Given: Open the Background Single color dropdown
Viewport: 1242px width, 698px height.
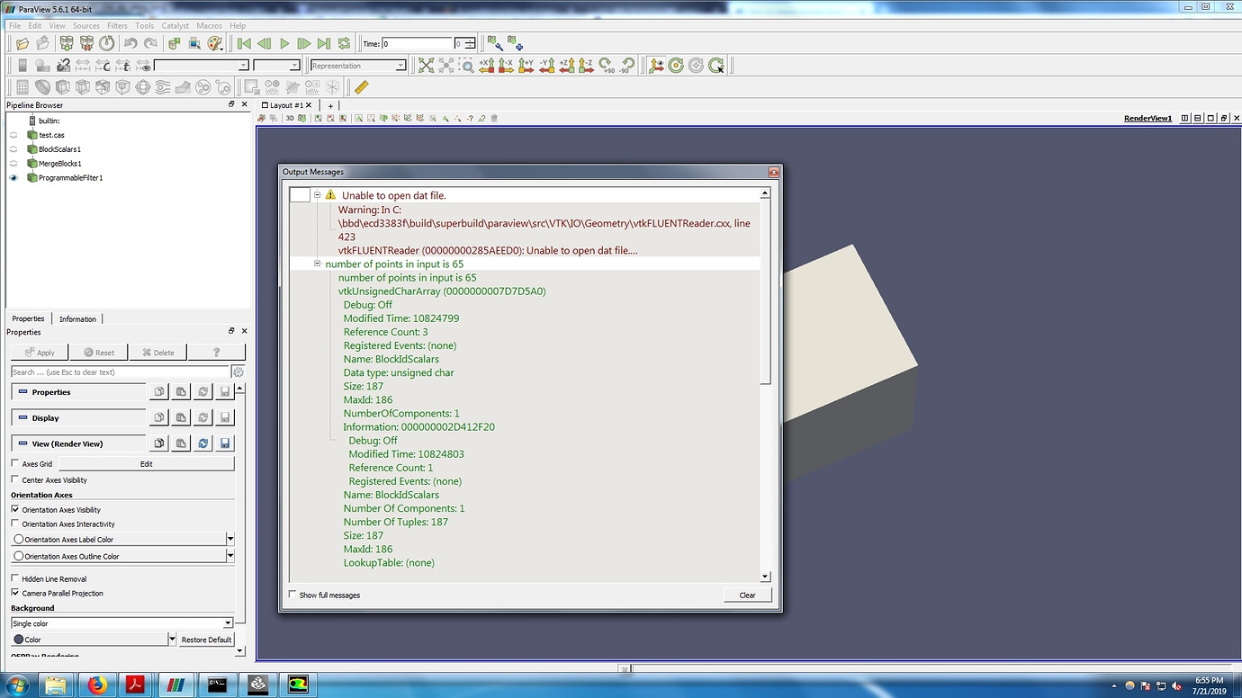Looking at the screenshot, I should click(121, 623).
